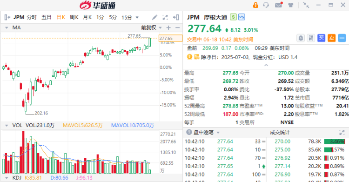Collapse the dividend info chevron
This screenshot has width=349, height=182.
pyautogui.click(x=266, y=65)
